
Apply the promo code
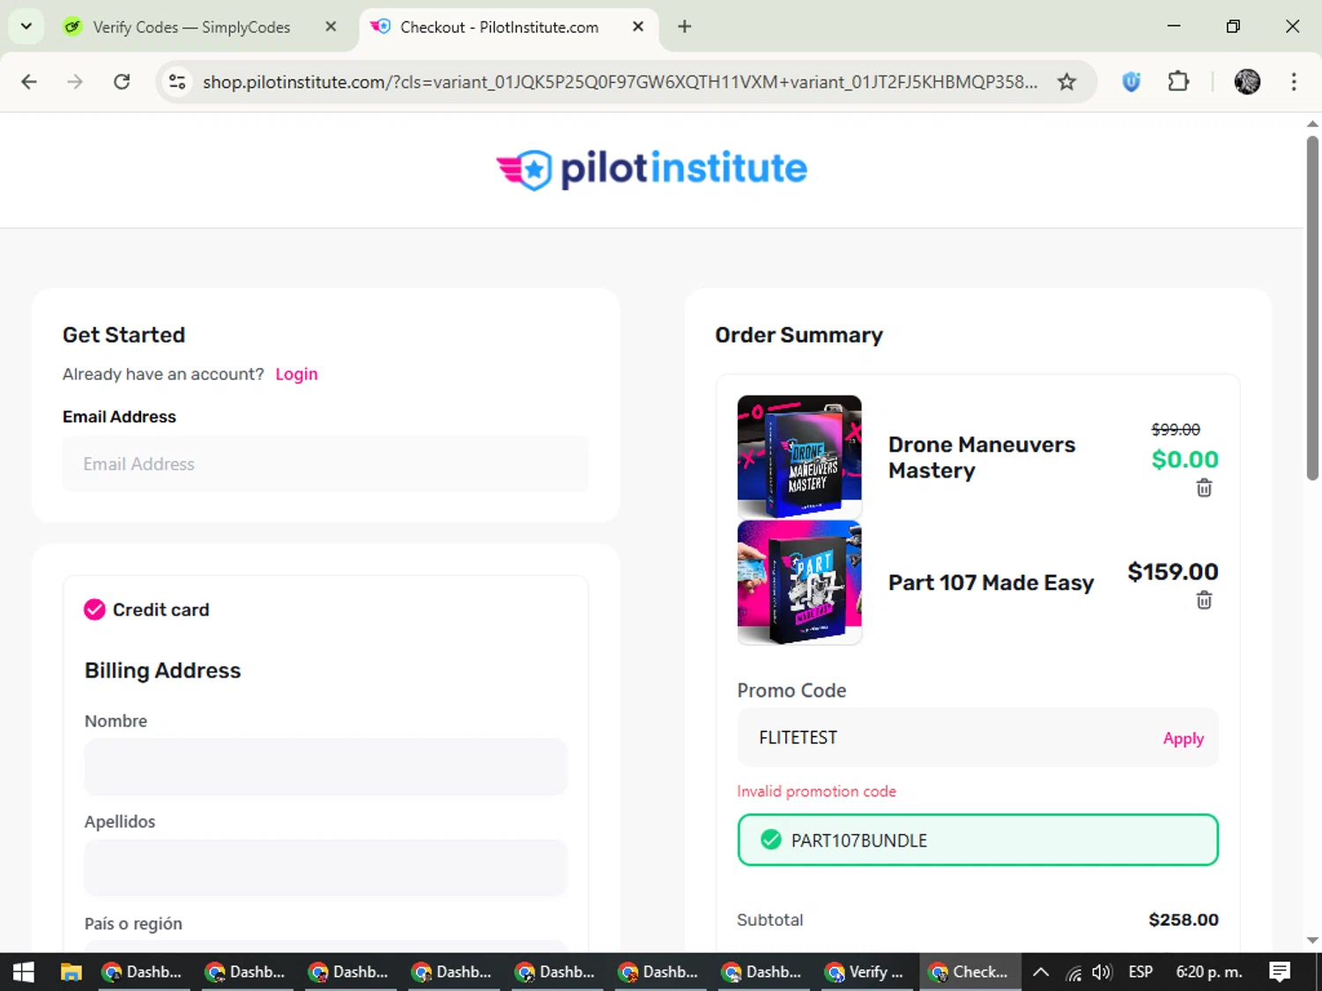(1183, 738)
